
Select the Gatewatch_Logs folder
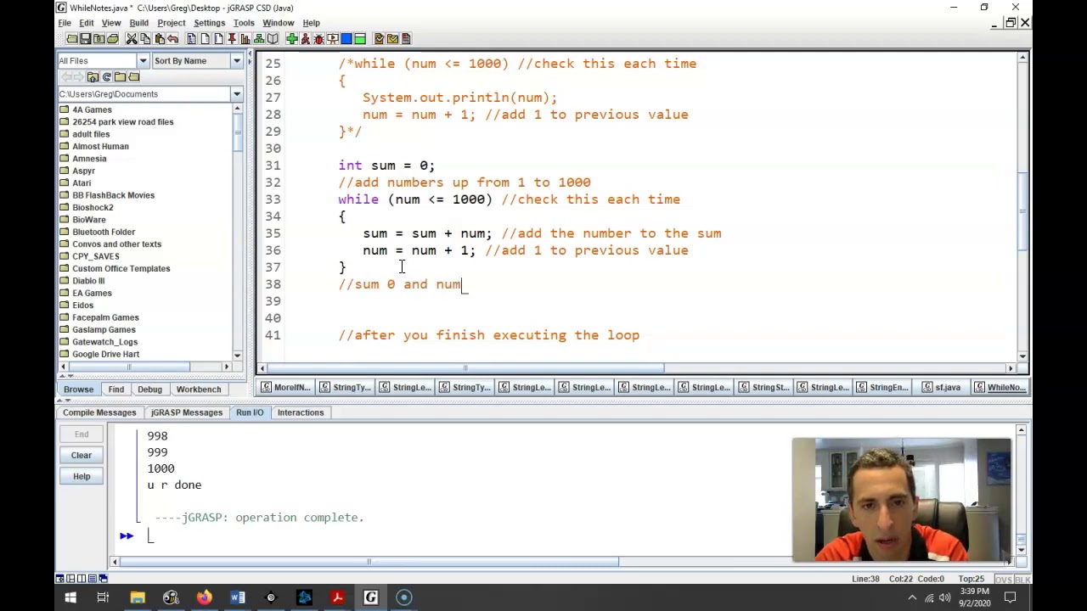(104, 342)
